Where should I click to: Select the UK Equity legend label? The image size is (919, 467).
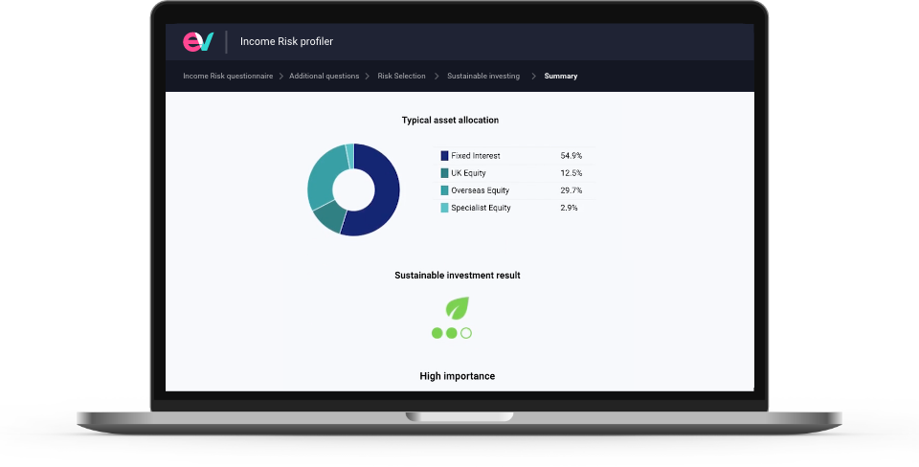(x=468, y=173)
